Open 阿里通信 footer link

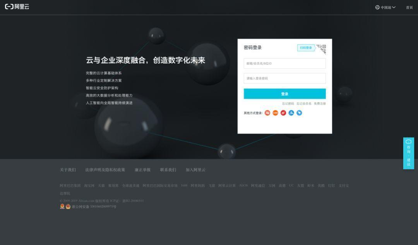coord(258,185)
